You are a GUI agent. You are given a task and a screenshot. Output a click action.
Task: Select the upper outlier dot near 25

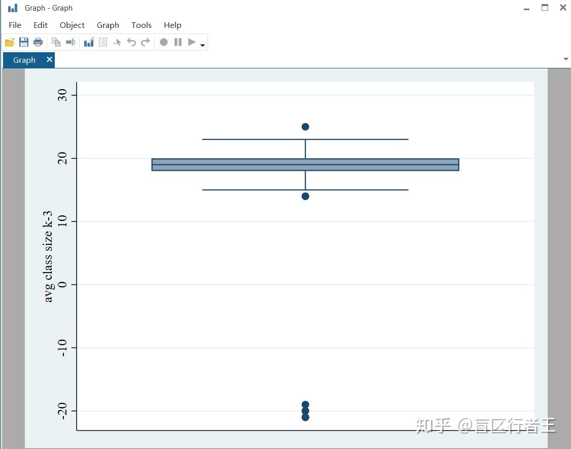(305, 127)
